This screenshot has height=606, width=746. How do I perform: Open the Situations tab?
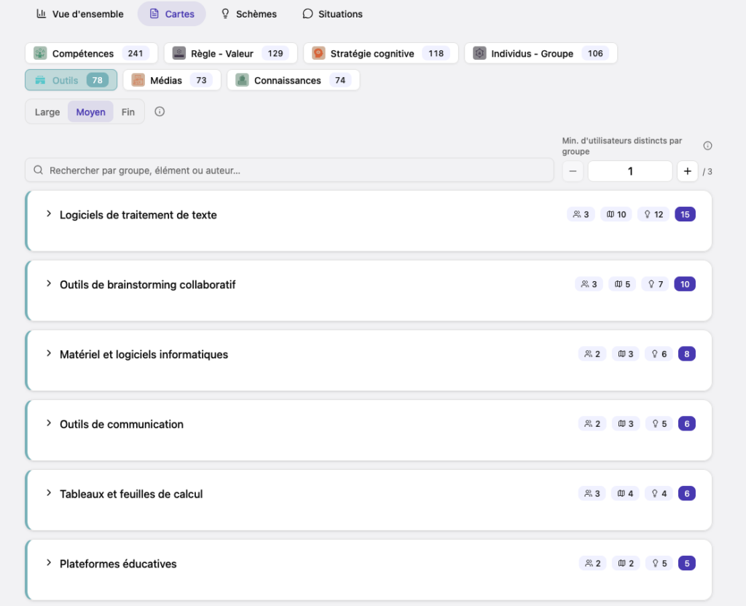coord(332,14)
